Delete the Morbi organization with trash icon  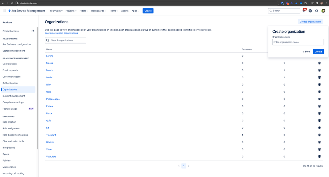[x=319, y=77]
